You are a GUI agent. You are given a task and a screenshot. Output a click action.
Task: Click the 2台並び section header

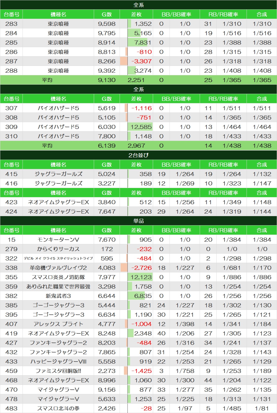[x=138, y=155]
